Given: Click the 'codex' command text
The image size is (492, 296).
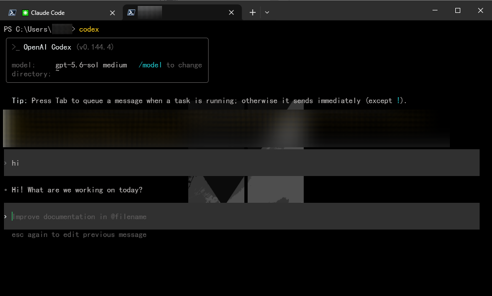Looking at the screenshot, I should click(89, 29).
